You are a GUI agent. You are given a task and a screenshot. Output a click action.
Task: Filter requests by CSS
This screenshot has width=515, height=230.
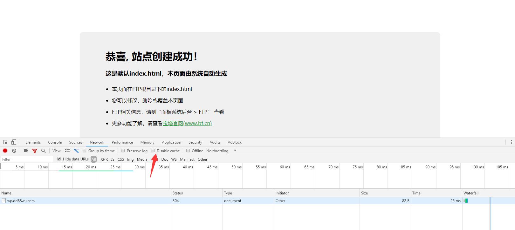(121, 159)
